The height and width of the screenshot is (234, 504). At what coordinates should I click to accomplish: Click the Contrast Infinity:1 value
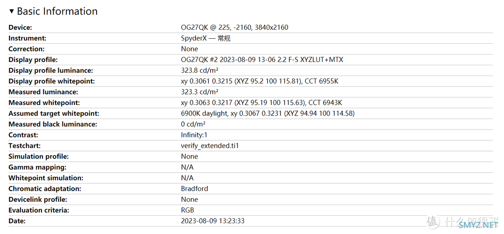coord(192,135)
